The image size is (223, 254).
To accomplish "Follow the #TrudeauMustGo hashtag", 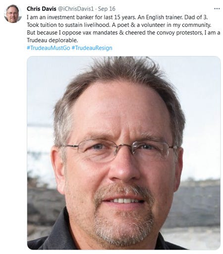I will click(49, 48).
